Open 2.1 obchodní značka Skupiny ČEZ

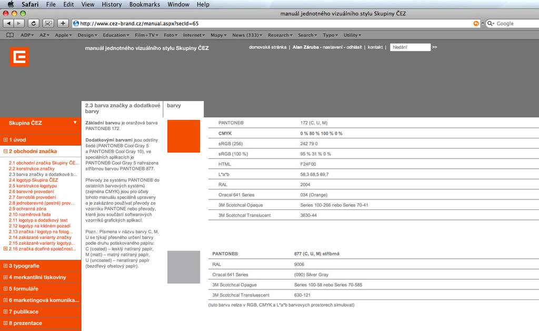44,163
